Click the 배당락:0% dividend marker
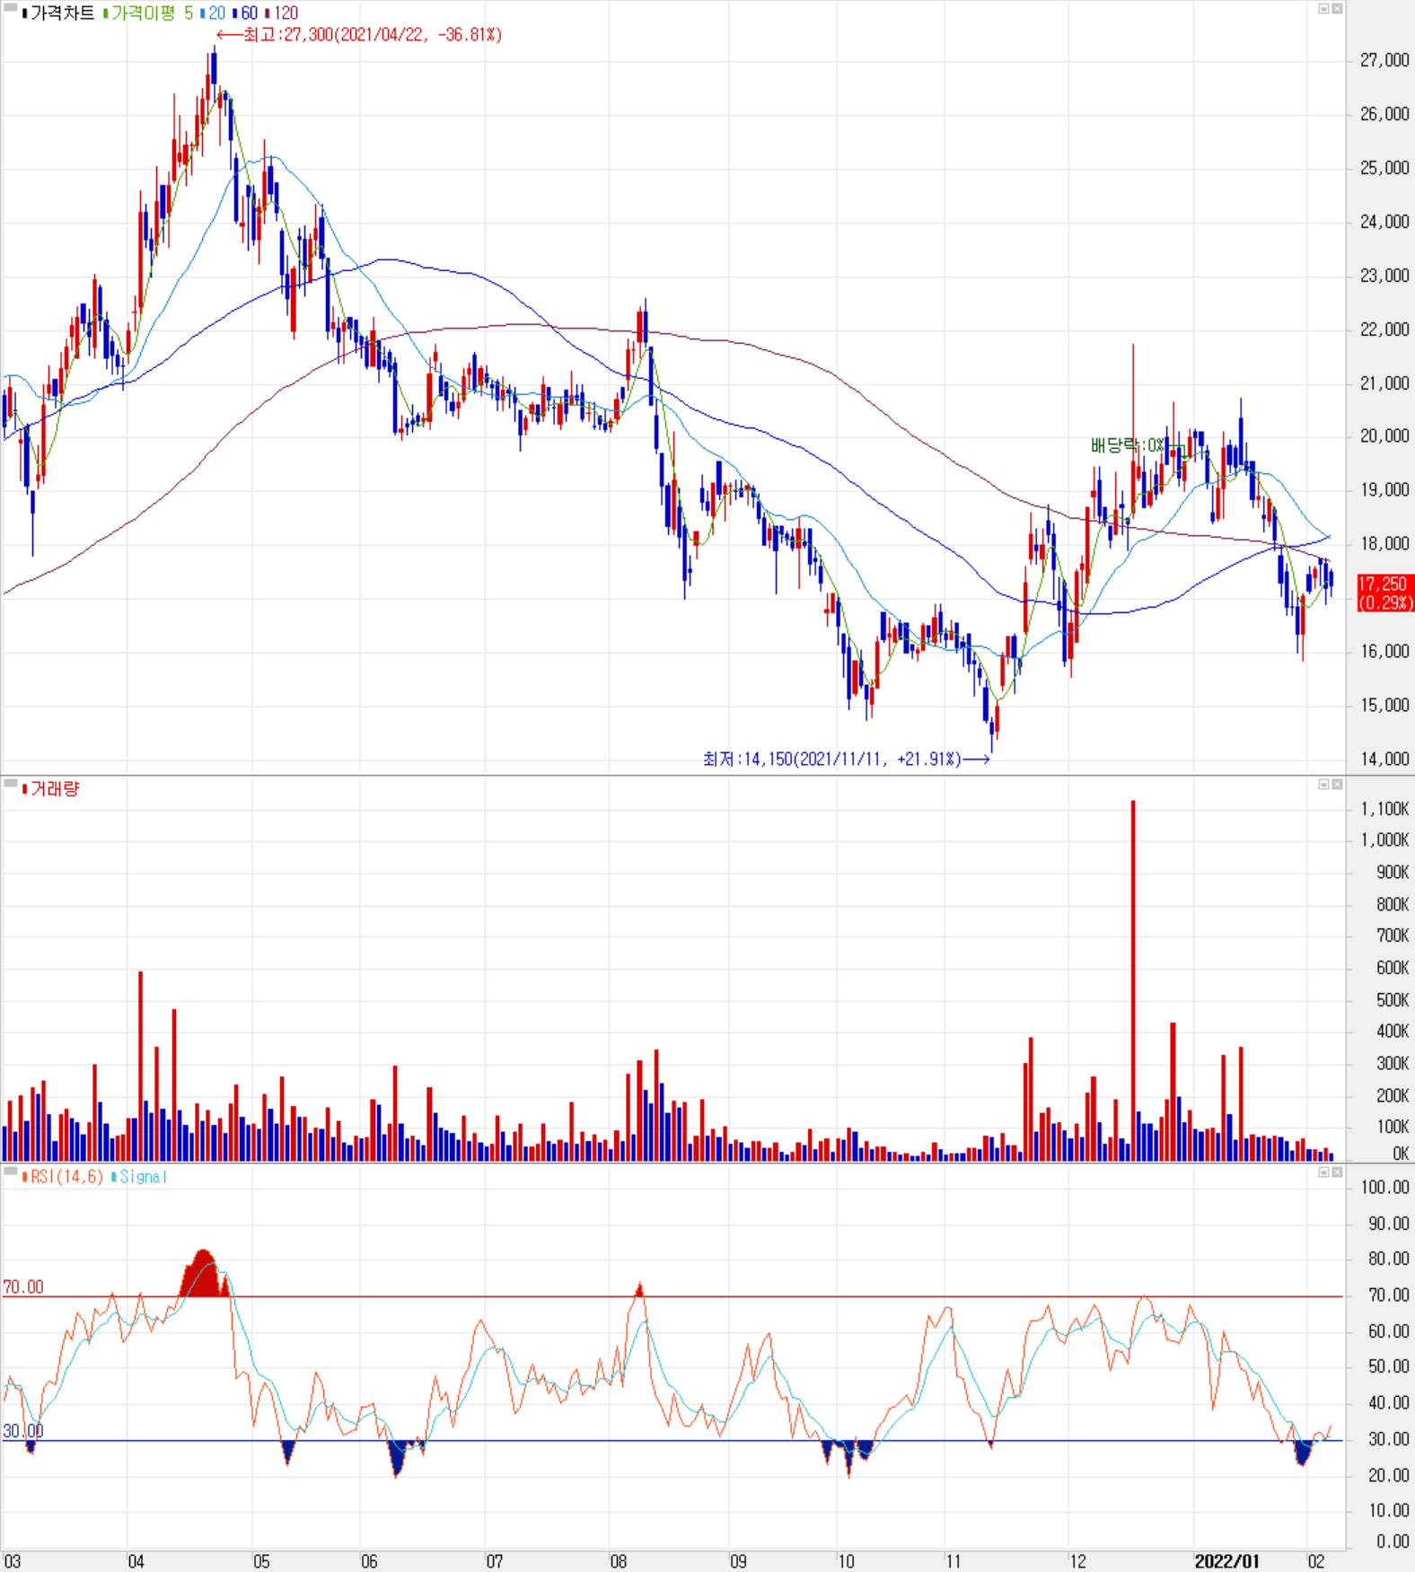 click(1128, 445)
